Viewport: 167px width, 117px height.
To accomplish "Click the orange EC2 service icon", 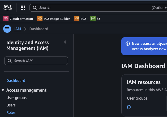I will (77, 19).
